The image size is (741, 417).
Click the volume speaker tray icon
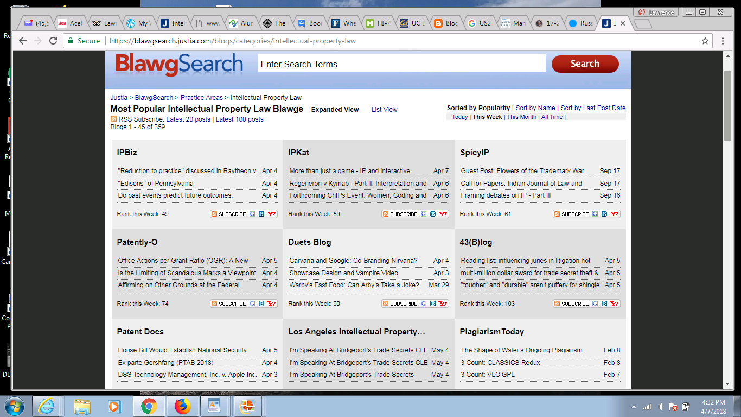coord(660,407)
